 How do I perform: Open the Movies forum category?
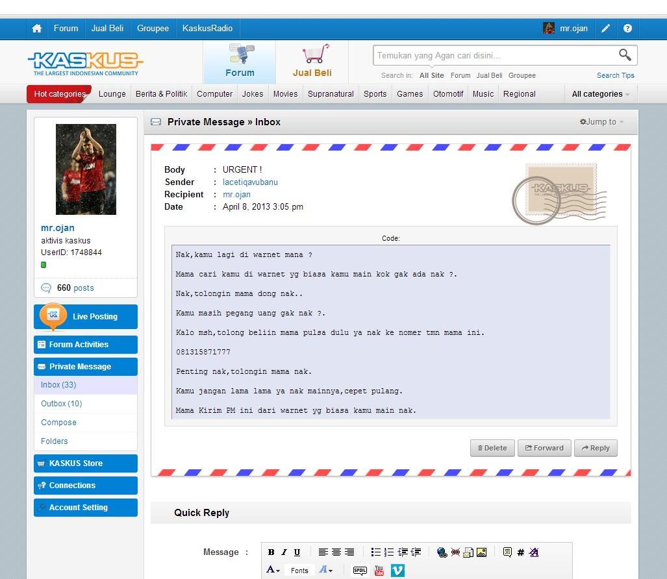coord(285,93)
